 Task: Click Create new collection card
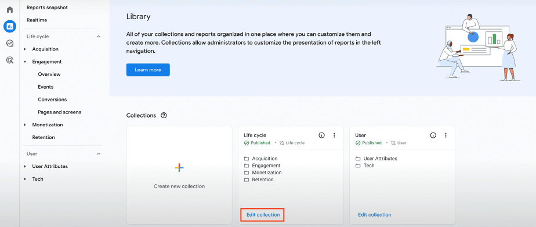[179, 175]
